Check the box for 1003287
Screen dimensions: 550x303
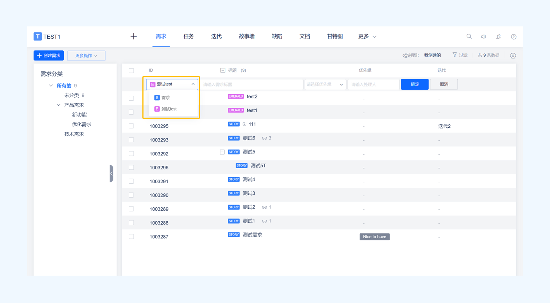pyautogui.click(x=131, y=237)
